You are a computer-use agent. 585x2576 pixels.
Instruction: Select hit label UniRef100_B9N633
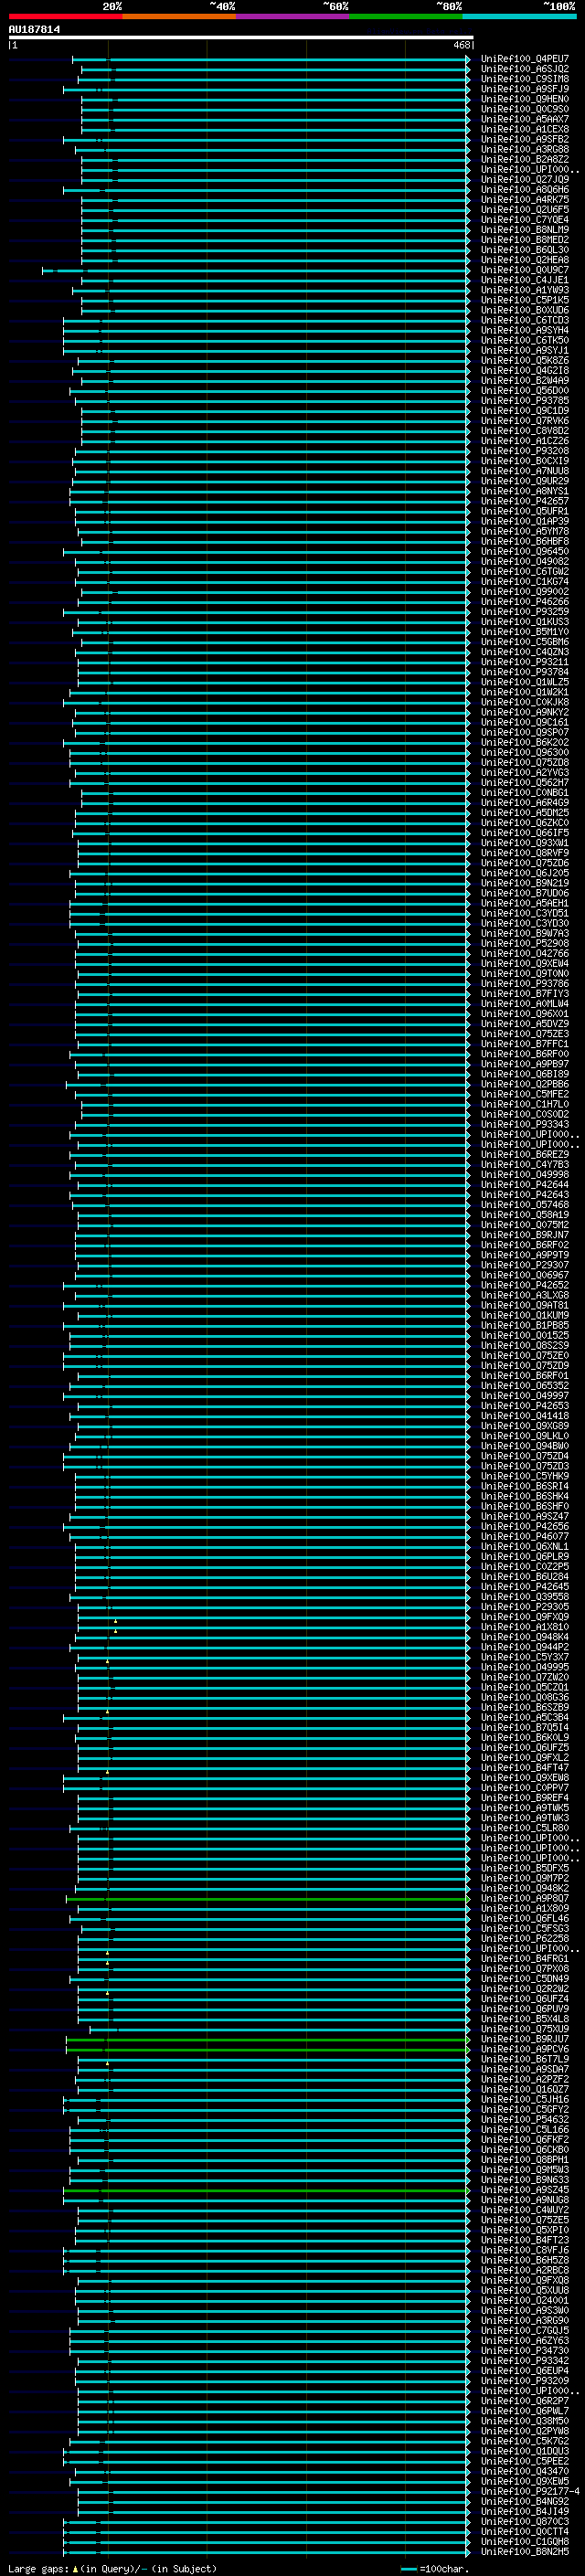(x=524, y=2180)
